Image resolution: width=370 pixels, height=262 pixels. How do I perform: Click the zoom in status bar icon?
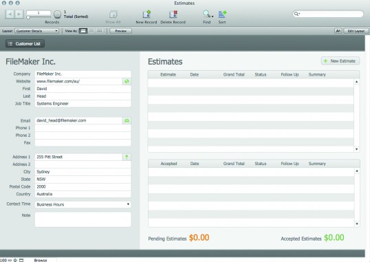15,260
